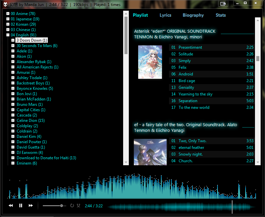Select Capital Cities artist entry
The image size is (265, 217).
(31, 110)
